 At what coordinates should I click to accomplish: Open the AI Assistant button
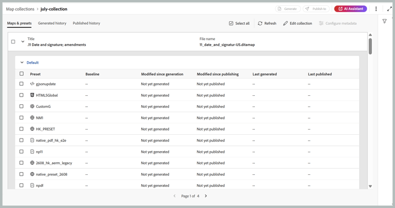click(351, 9)
